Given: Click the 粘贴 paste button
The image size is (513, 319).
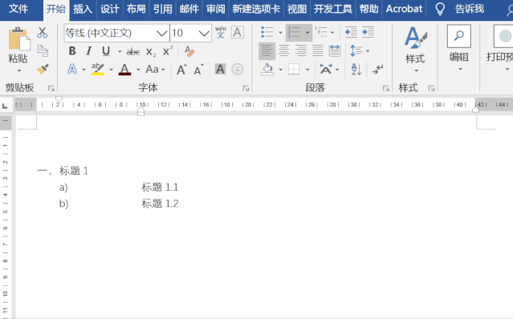Looking at the screenshot, I should pyautogui.click(x=18, y=50).
